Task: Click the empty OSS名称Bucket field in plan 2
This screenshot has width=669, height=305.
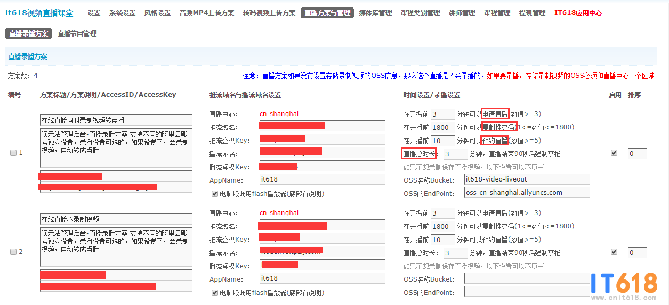Action: (x=527, y=279)
